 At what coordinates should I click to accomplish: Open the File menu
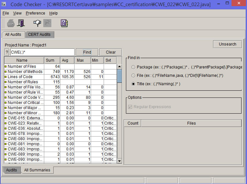tap(6, 13)
